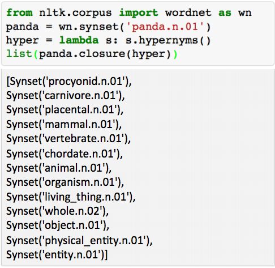Viewport: 275px width, 268px height.
Task: Click the Synset('carnivore.n.01') output line
Action: point(66,96)
